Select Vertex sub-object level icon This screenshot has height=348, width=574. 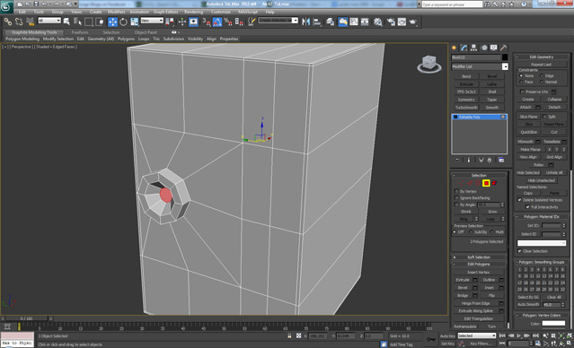[462, 183]
